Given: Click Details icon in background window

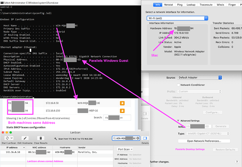Looking at the screenshot, I should [x=144, y=114].
